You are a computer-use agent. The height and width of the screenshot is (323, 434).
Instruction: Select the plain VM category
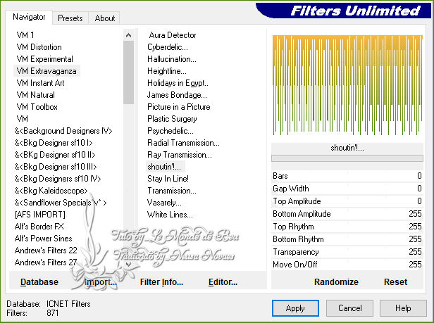[x=22, y=119]
